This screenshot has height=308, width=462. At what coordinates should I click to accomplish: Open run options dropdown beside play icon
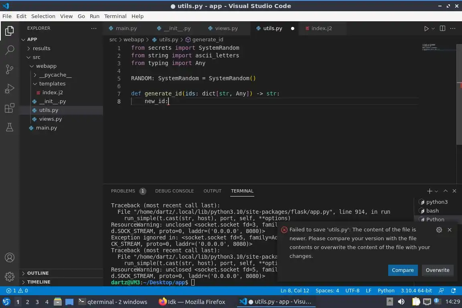coord(433,28)
